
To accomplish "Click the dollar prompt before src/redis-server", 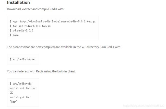I will tap(10, 59).
